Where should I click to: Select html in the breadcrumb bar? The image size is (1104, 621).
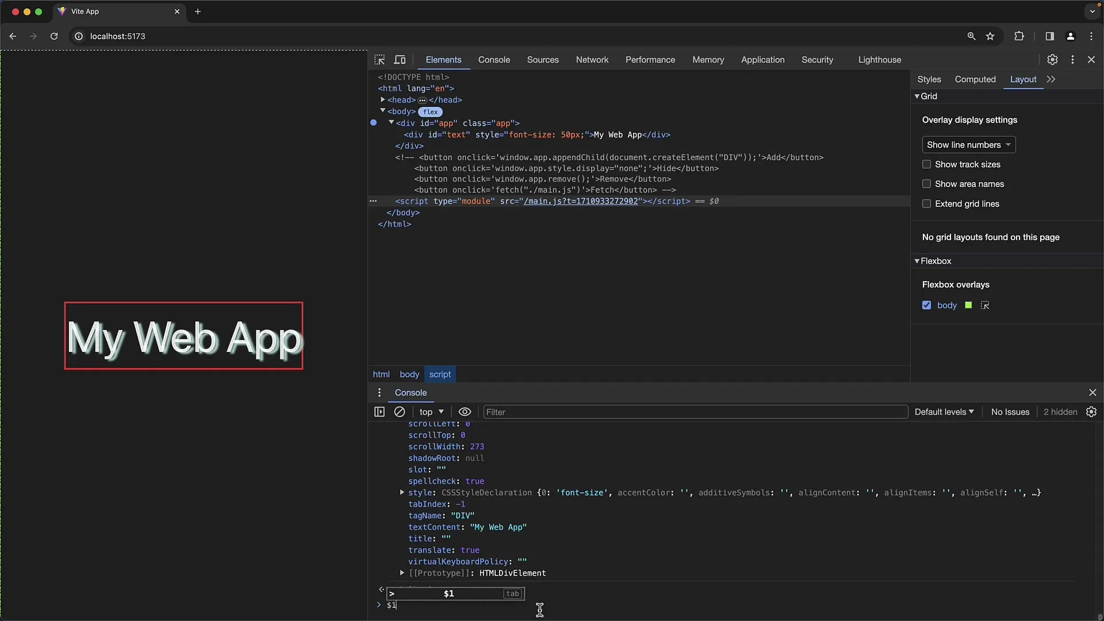pos(381,374)
